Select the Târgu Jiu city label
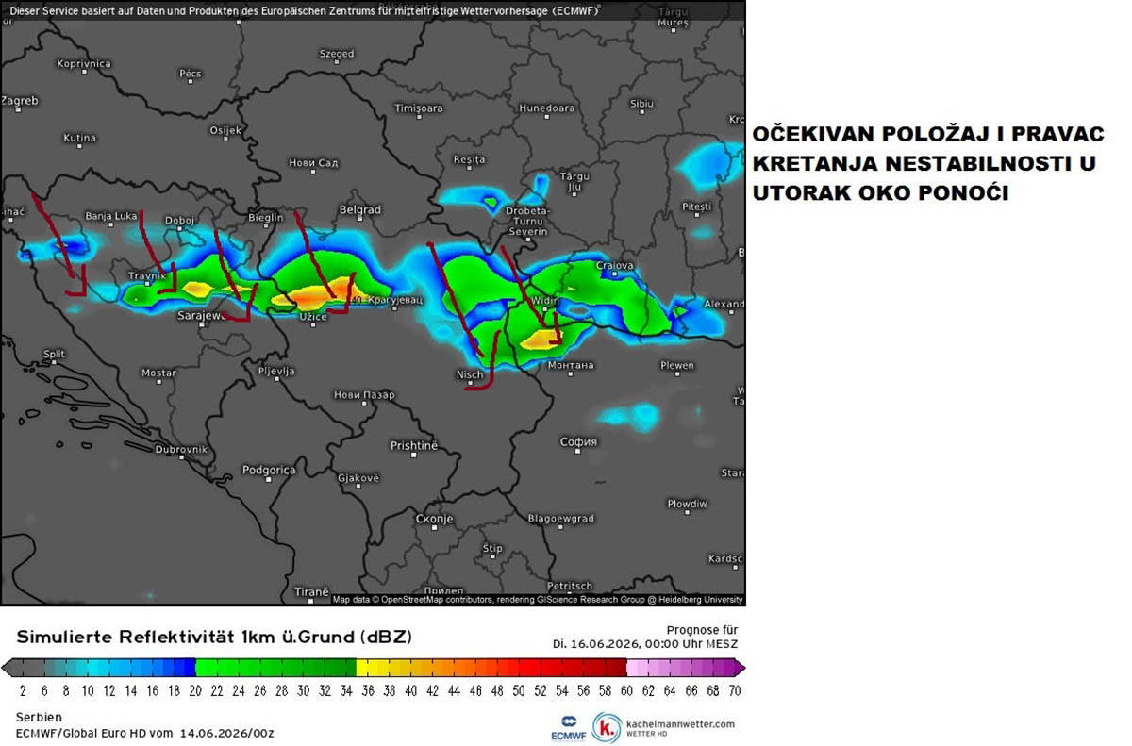Image resolution: width=1132 pixels, height=746 pixels. point(574,182)
